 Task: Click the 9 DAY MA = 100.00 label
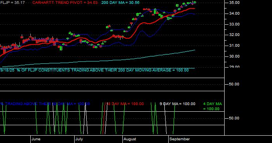click(178, 104)
